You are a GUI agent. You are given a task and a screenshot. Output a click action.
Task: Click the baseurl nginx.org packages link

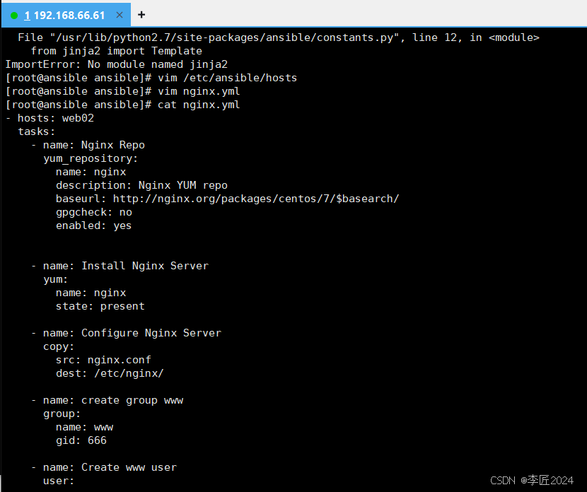[256, 199]
